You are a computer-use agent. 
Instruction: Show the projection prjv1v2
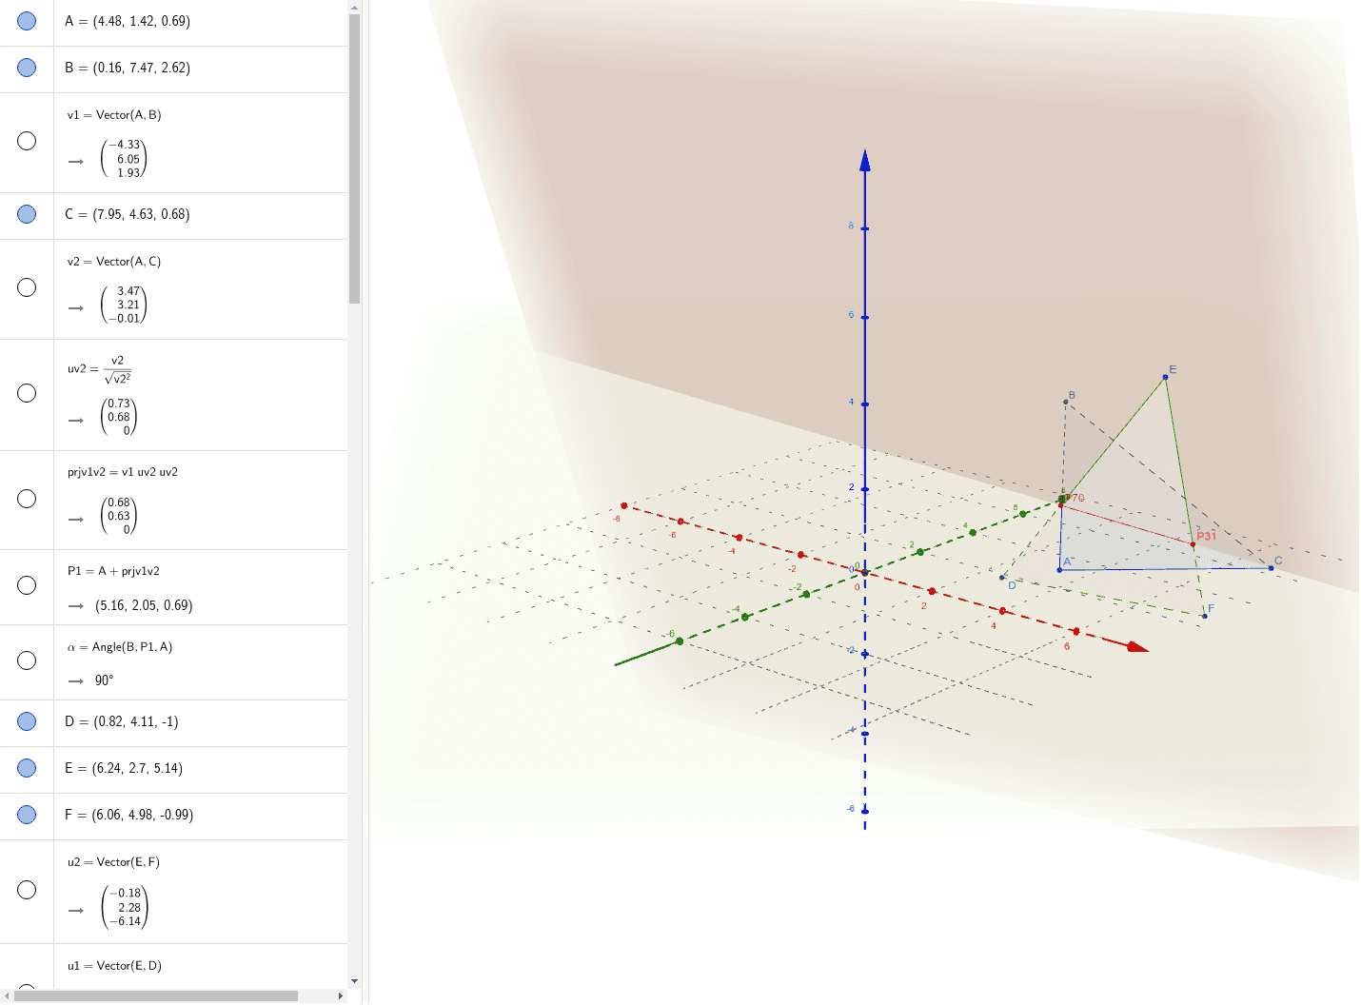[x=27, y=499]
